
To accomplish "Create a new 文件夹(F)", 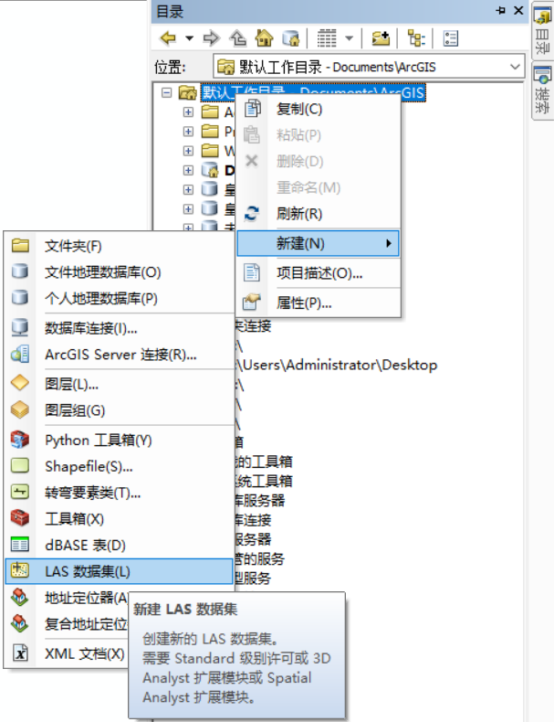I will (120, 246).
